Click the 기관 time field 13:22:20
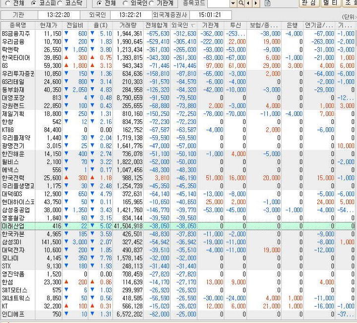 [59, 15]
